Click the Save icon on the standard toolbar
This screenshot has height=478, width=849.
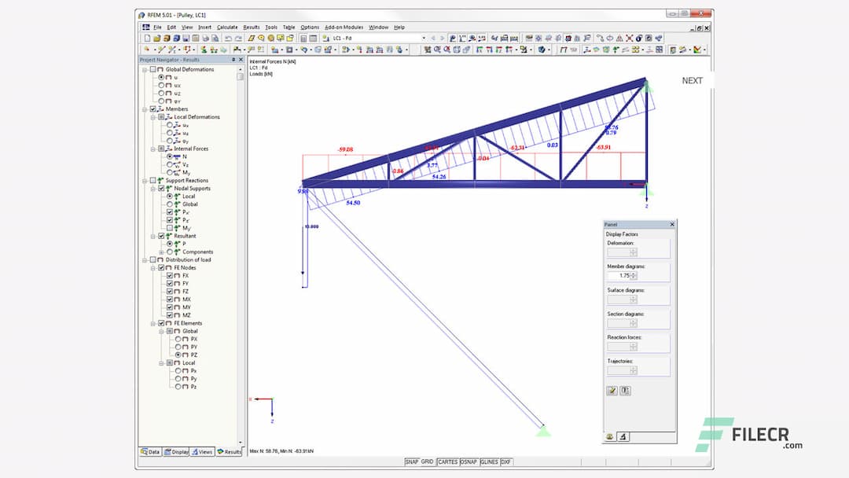coord(186,37)
